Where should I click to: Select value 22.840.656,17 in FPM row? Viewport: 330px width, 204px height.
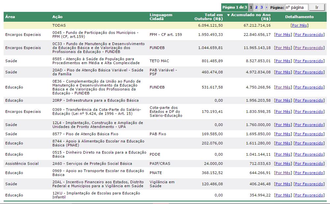tap(257, 35)
